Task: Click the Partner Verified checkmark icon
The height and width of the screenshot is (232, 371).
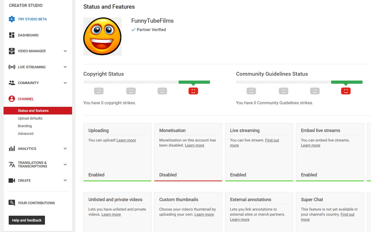Action: tap(133, 30)
